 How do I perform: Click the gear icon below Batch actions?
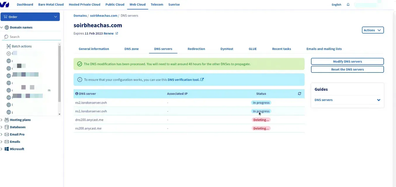click(8, 54)
